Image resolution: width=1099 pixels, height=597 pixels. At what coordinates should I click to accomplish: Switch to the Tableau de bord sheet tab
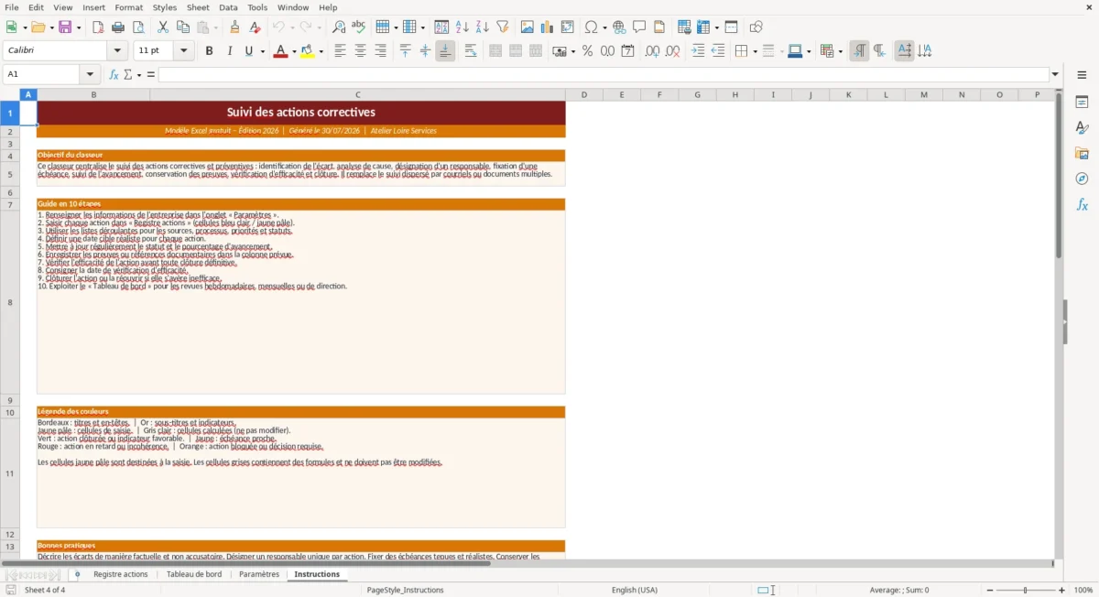point(194,574)
